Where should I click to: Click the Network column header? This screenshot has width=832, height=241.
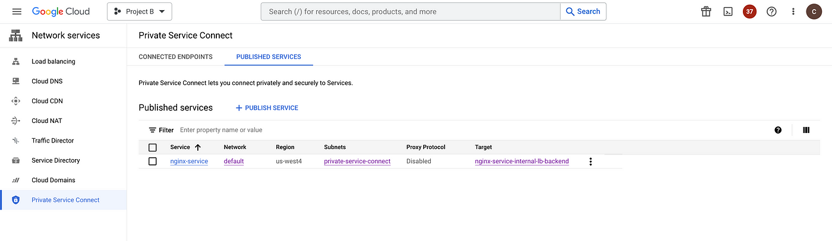pos(235,147)
